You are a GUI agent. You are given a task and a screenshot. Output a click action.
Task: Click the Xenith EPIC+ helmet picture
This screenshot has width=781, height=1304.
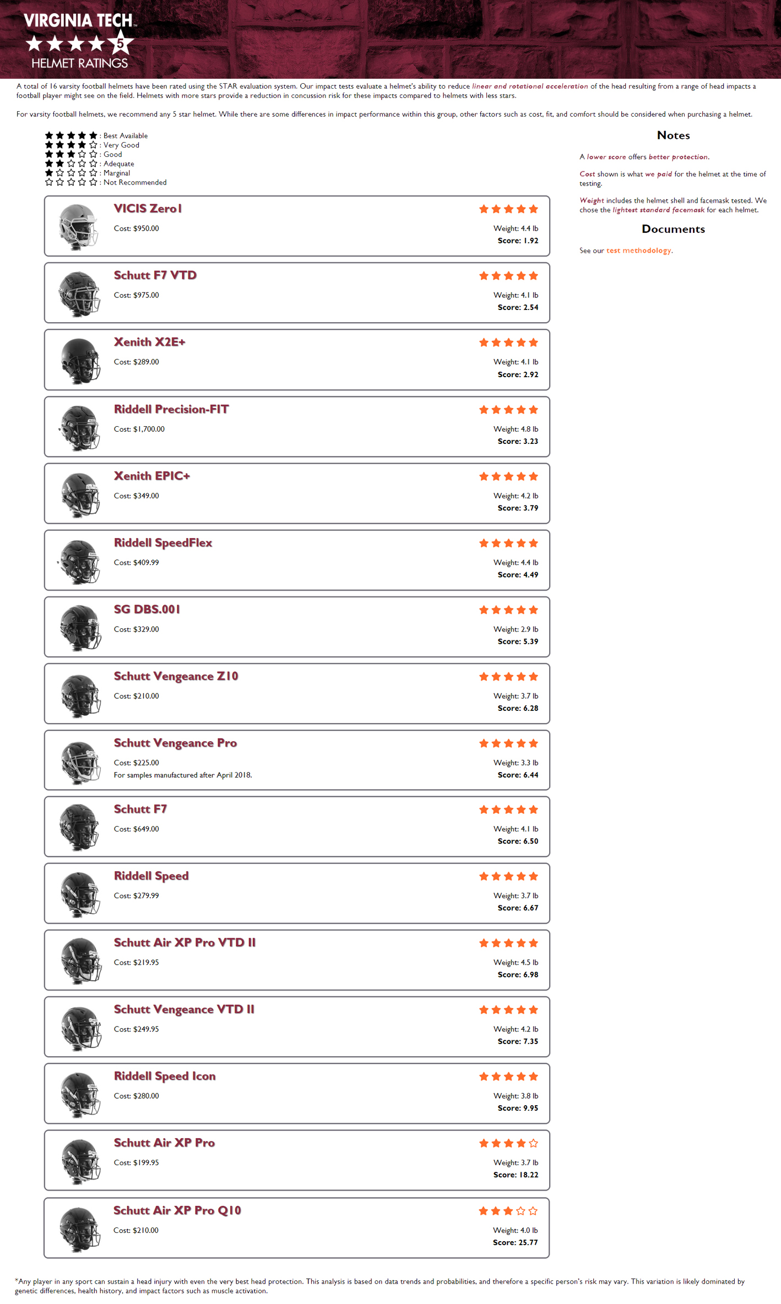point(80,494)
